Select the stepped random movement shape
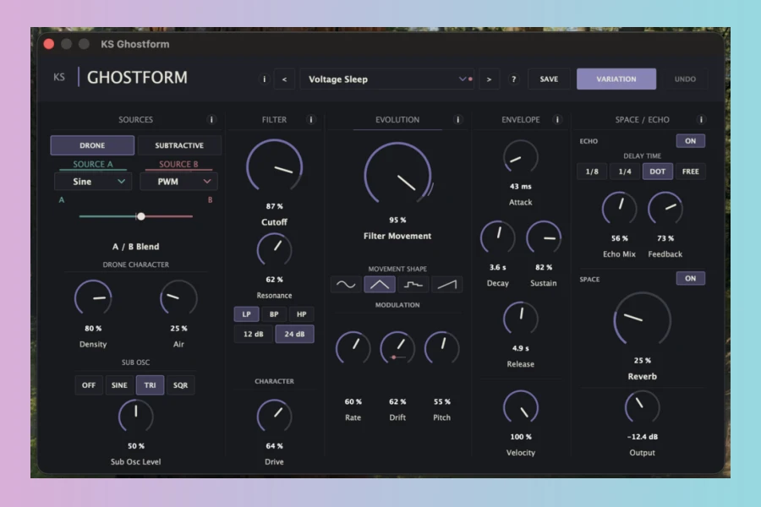Image resolution: width=761 pixels, height=507 pixels. [x=413, y=285]
